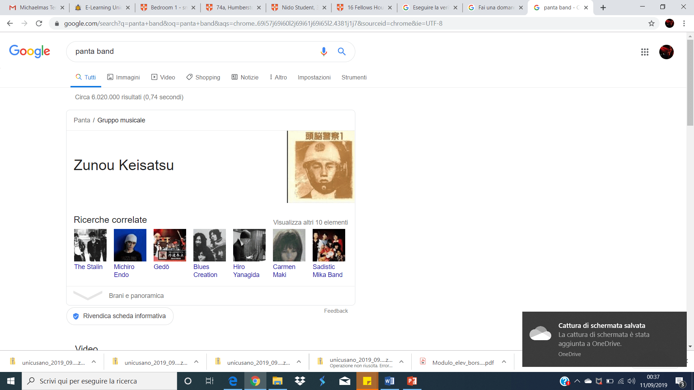Open the Strumenti search menu

tap(354, 77)
